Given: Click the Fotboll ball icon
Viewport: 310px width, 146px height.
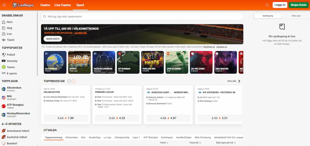Looking at the screenshot, I should point(3,54).
